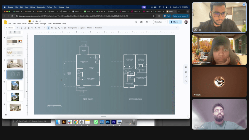This screenshot has height=140, width=249.
Task: Click the filmstrip collapse arrow at bottom
Action: point(11,115)
